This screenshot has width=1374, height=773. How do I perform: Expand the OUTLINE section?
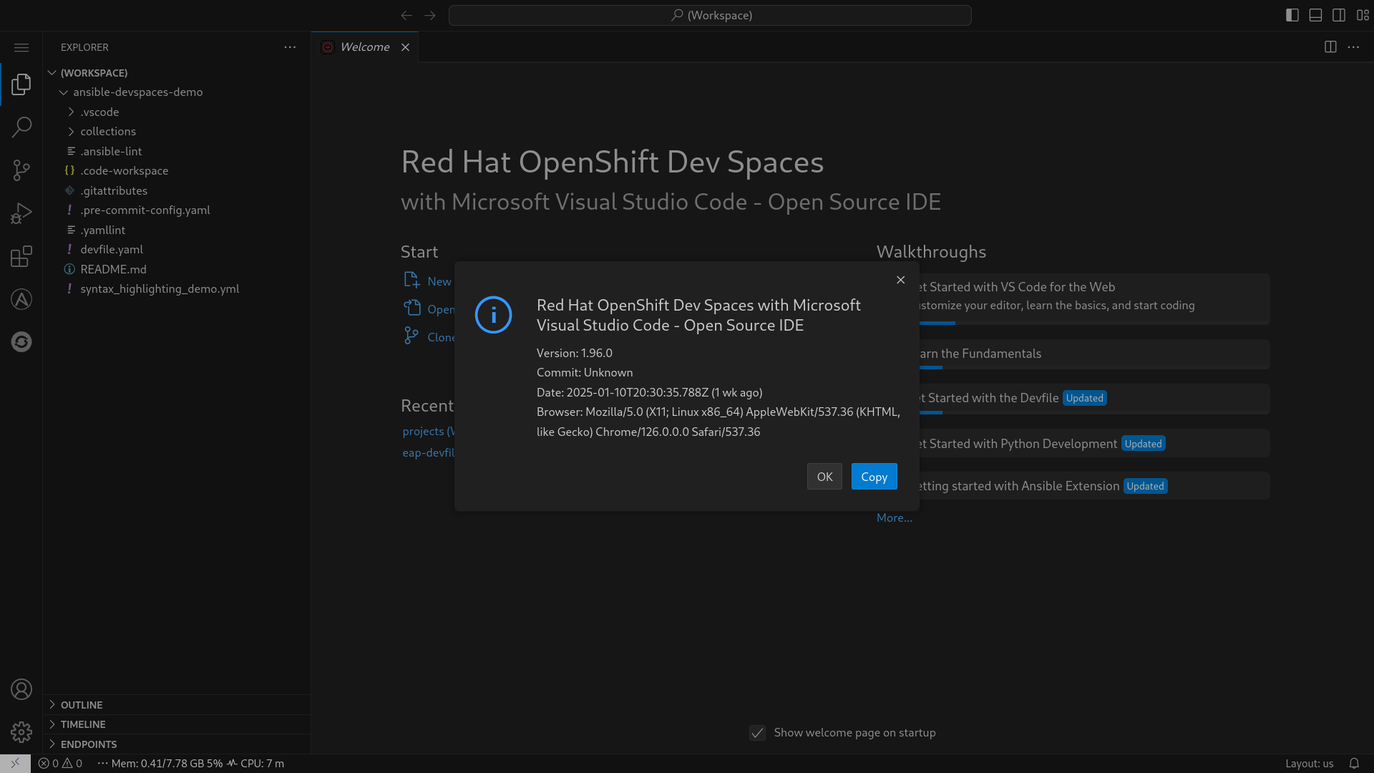[x=82, y=705]
